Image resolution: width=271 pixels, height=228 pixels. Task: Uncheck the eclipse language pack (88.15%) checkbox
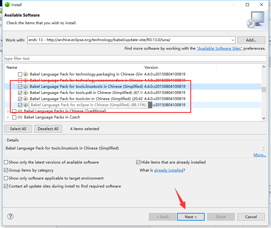pos(20,105)
